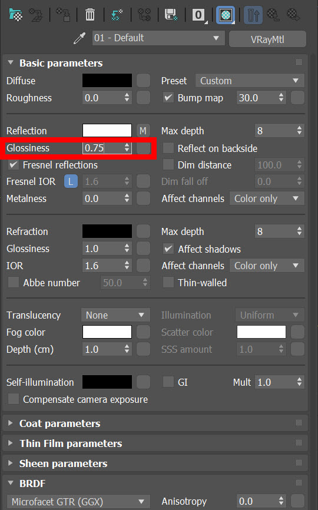The width and height of the screenshot is (318, 510).
Task: Toggle Show Shaded Material in Viewport
Action: coord(226,15)
